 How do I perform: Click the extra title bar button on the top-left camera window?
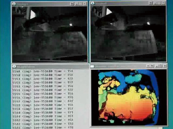72,4
